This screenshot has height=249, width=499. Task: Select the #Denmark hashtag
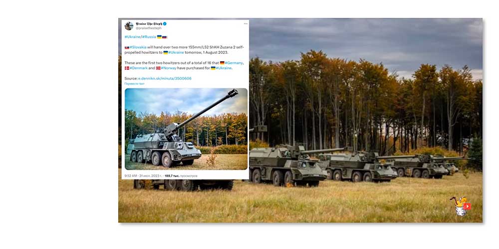coord(138,68)
